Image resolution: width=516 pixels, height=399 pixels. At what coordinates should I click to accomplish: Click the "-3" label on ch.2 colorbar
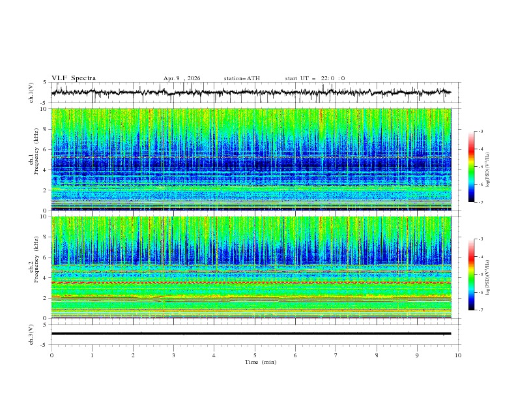pos(481,239)
